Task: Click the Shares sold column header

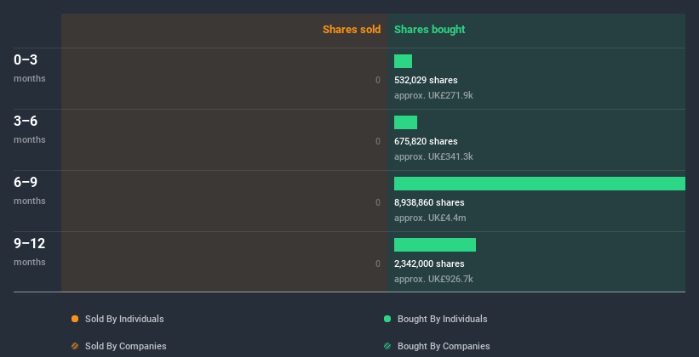Action: (352, 30)
